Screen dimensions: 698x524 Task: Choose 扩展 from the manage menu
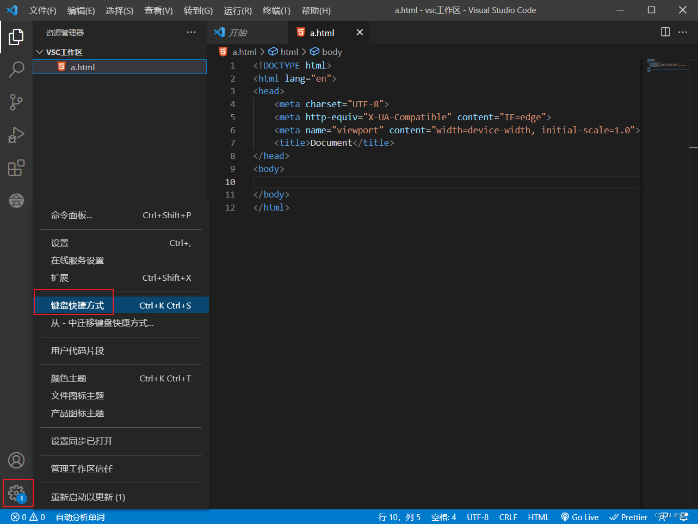coord(121,278)
